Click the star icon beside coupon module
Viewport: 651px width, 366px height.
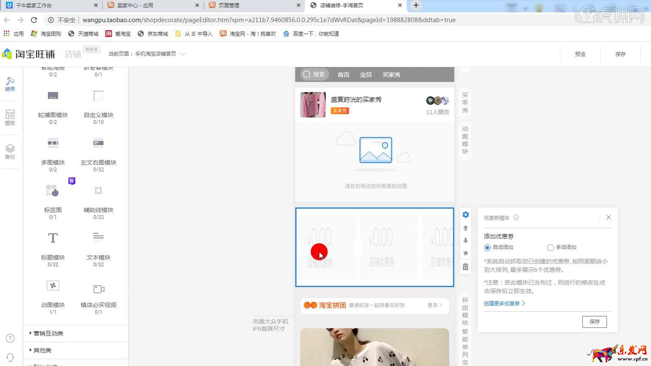click(466, 253)
